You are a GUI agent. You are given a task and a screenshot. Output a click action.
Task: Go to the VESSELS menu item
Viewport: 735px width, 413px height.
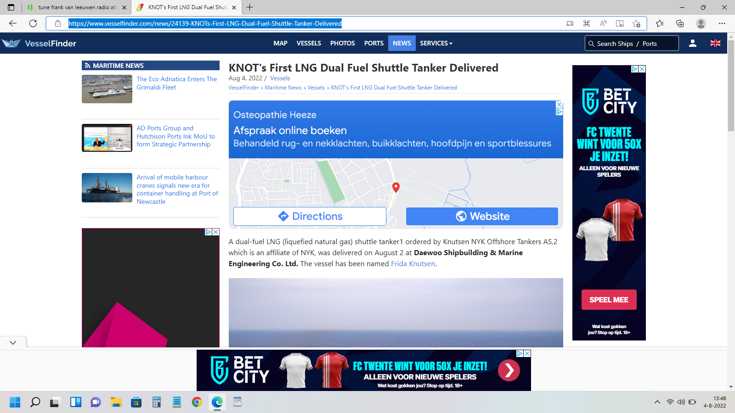(309, 43)
